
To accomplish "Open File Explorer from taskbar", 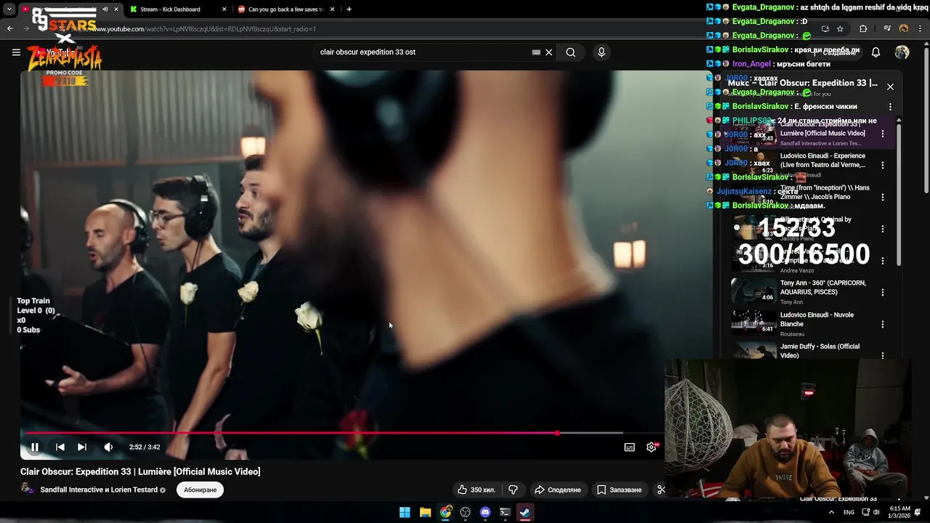I will click(425, 512).
